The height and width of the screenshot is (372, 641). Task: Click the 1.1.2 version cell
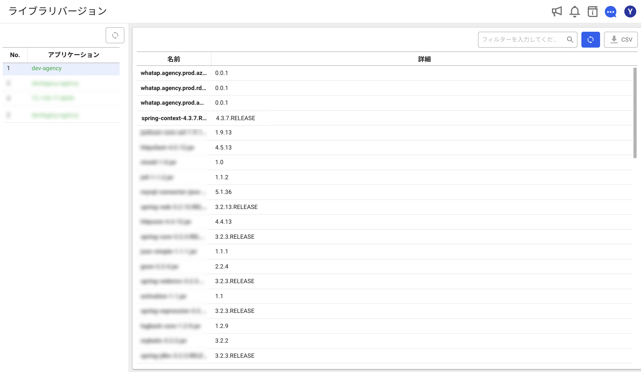click(x=222, y=177)
